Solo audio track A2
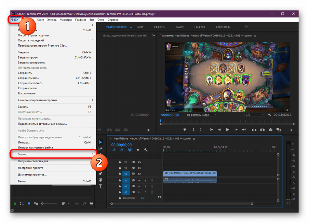 146,186
